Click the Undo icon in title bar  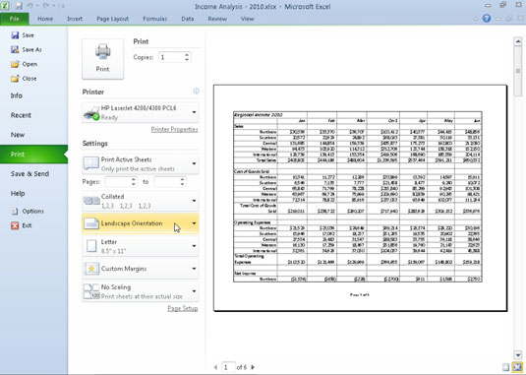pos(29,6)
